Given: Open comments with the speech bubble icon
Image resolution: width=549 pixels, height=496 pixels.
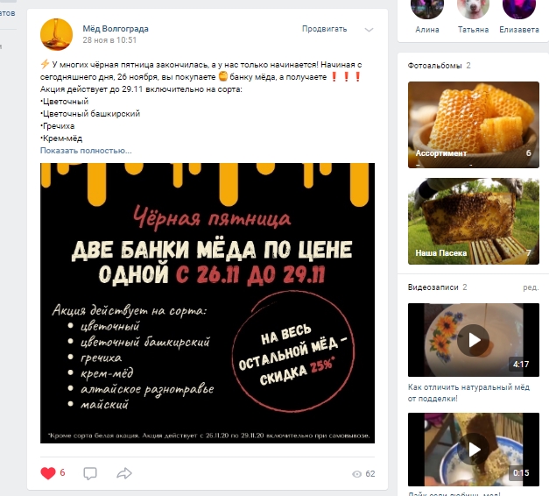Looking at the screenshot, I should 90,473.
